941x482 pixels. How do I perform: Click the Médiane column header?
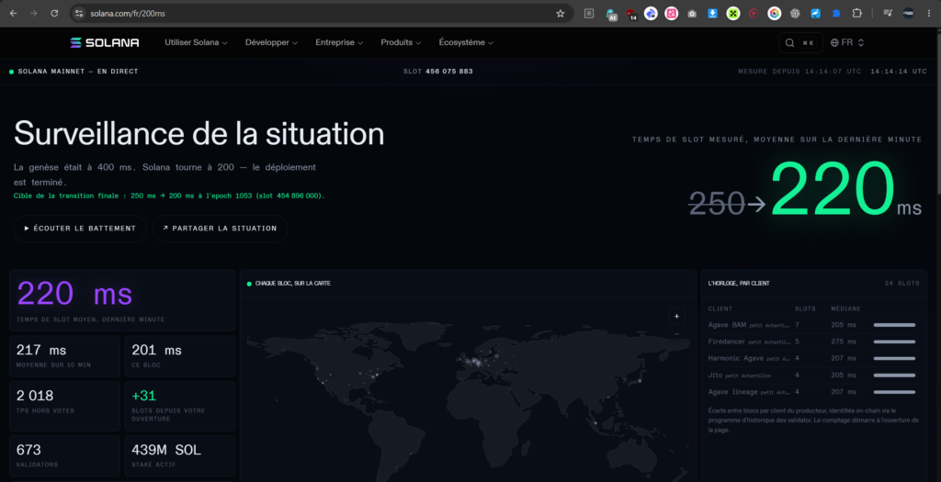pos(845,308)
